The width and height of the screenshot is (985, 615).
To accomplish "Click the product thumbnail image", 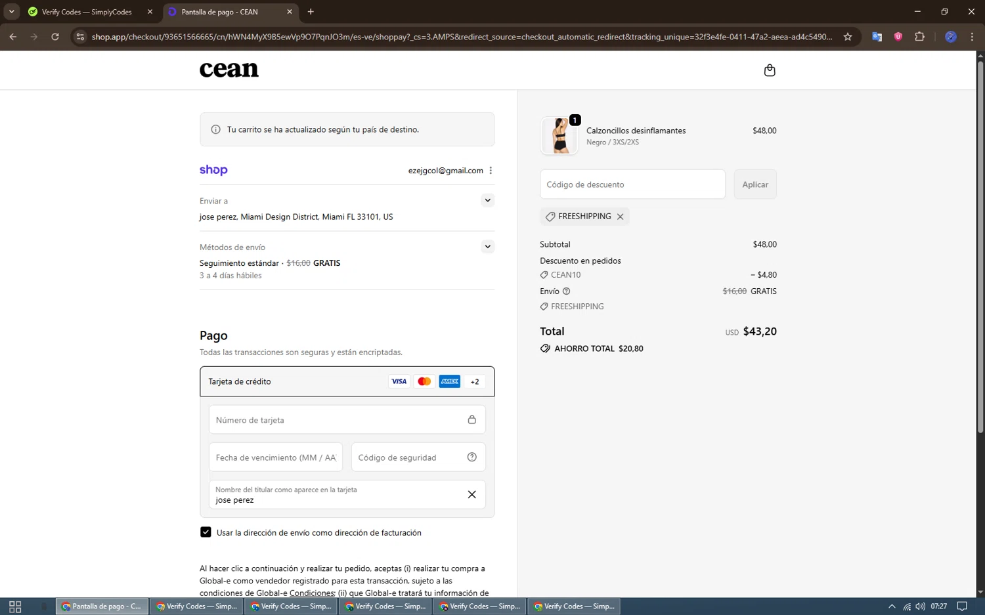I will click(559, 136).
